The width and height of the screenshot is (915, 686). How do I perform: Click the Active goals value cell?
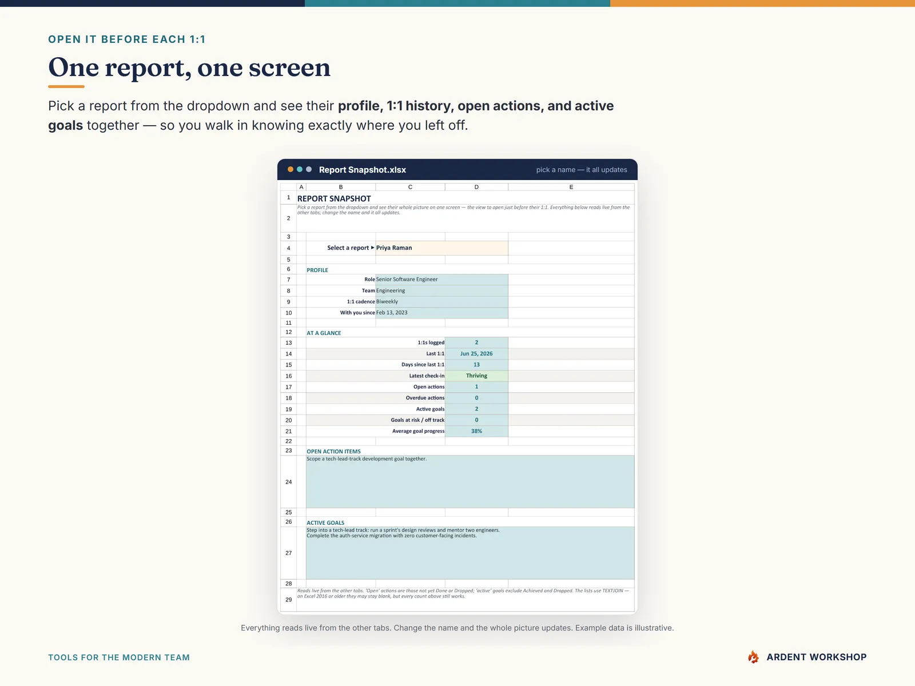pos(476,409)
